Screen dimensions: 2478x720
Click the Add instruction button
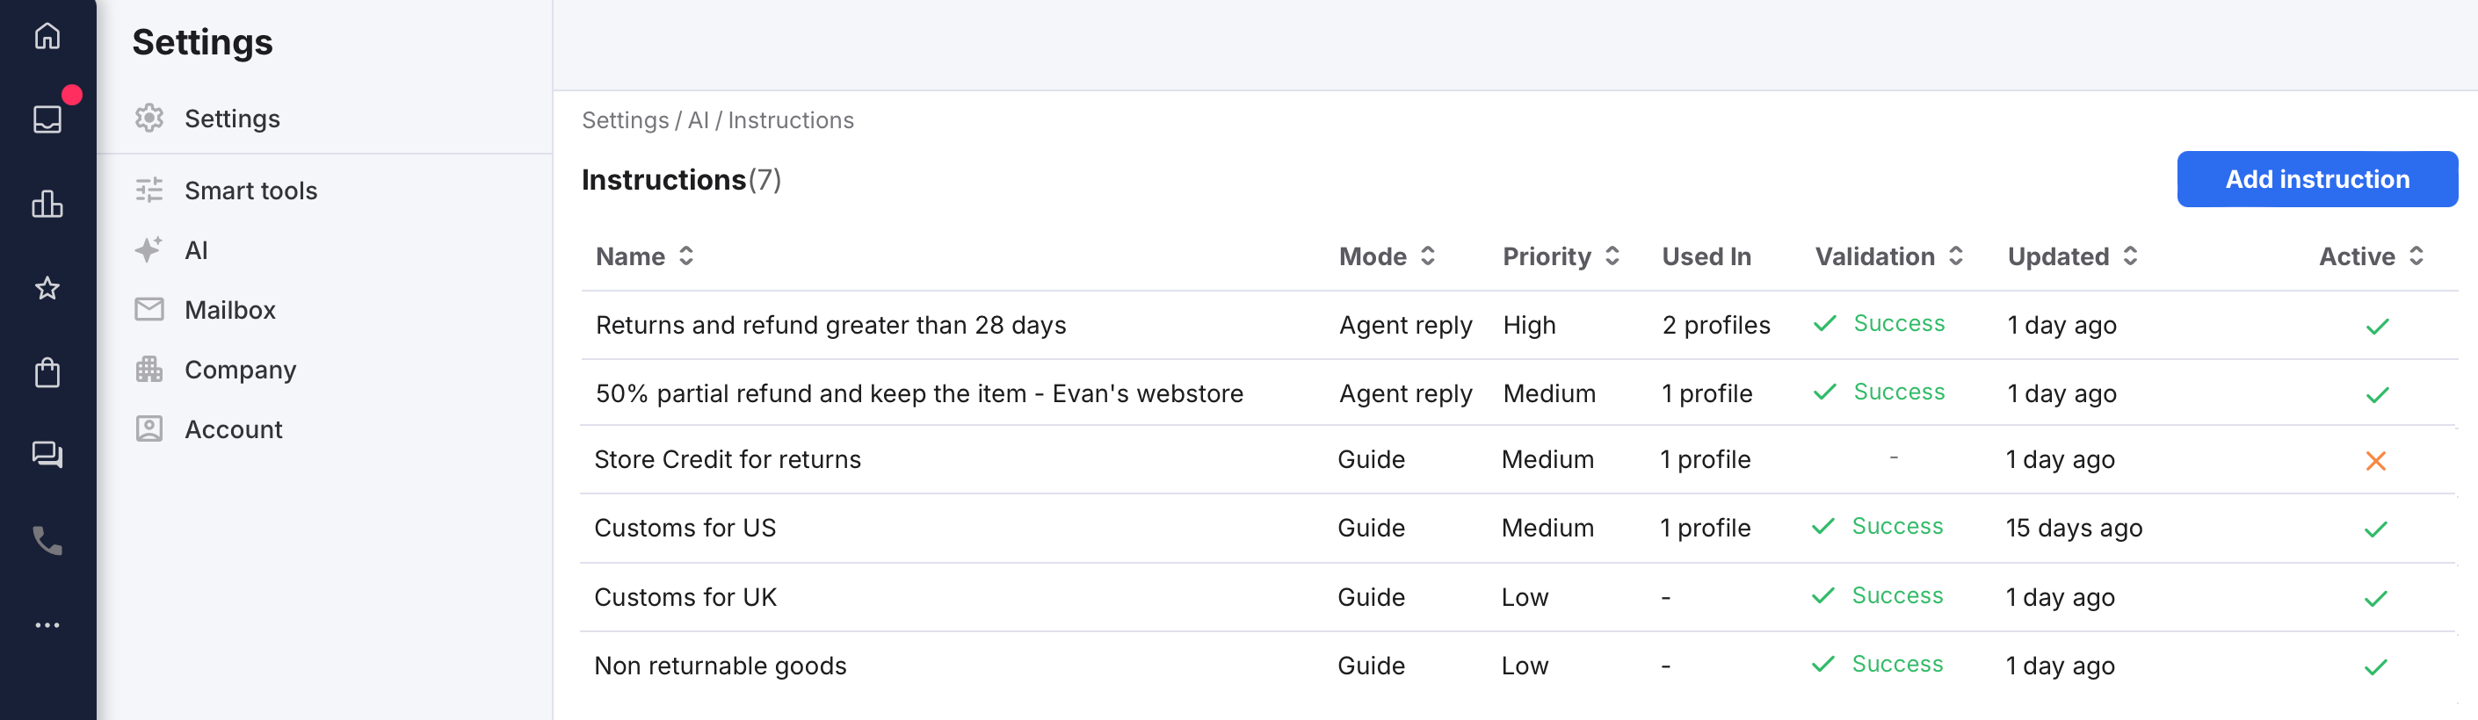tap(2316, 179)
